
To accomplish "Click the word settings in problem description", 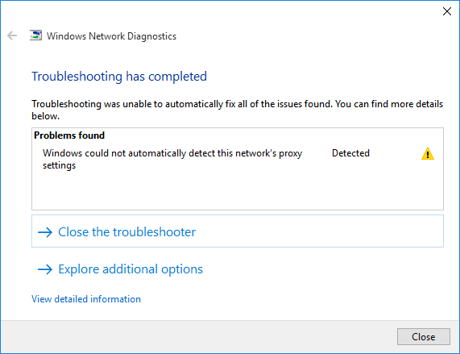I will click(60, 165).
